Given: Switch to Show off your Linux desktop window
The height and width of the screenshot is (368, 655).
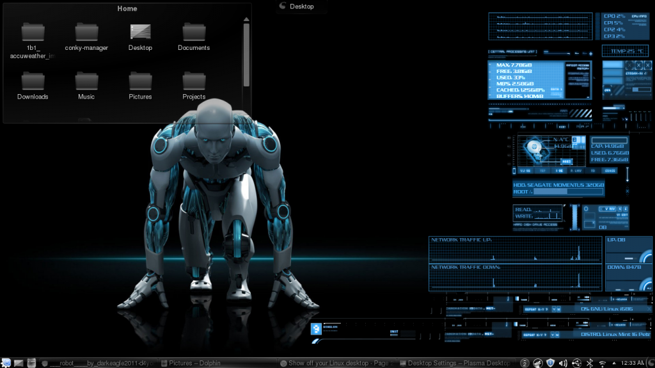Looking at the screenshot, I should (337, 363).
